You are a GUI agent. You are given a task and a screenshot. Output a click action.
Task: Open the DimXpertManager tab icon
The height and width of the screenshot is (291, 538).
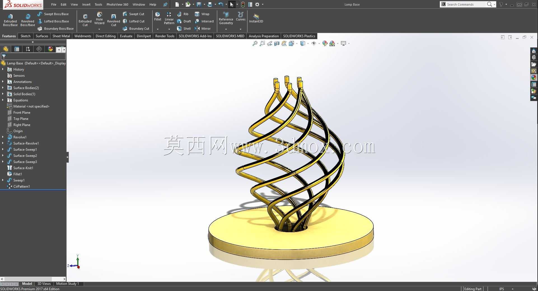(39, 49)
